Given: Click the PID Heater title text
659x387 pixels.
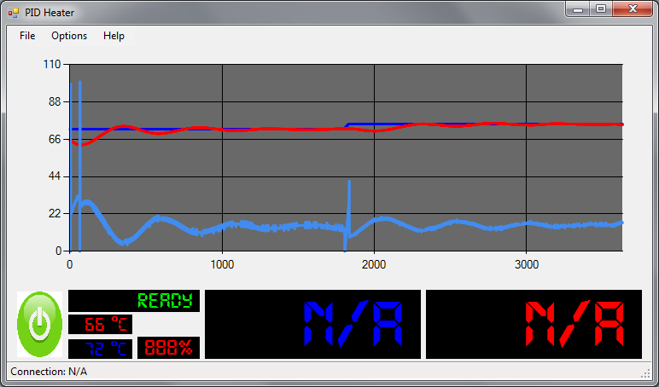Looking at the screenshot, I should click(x=50, y=13).
